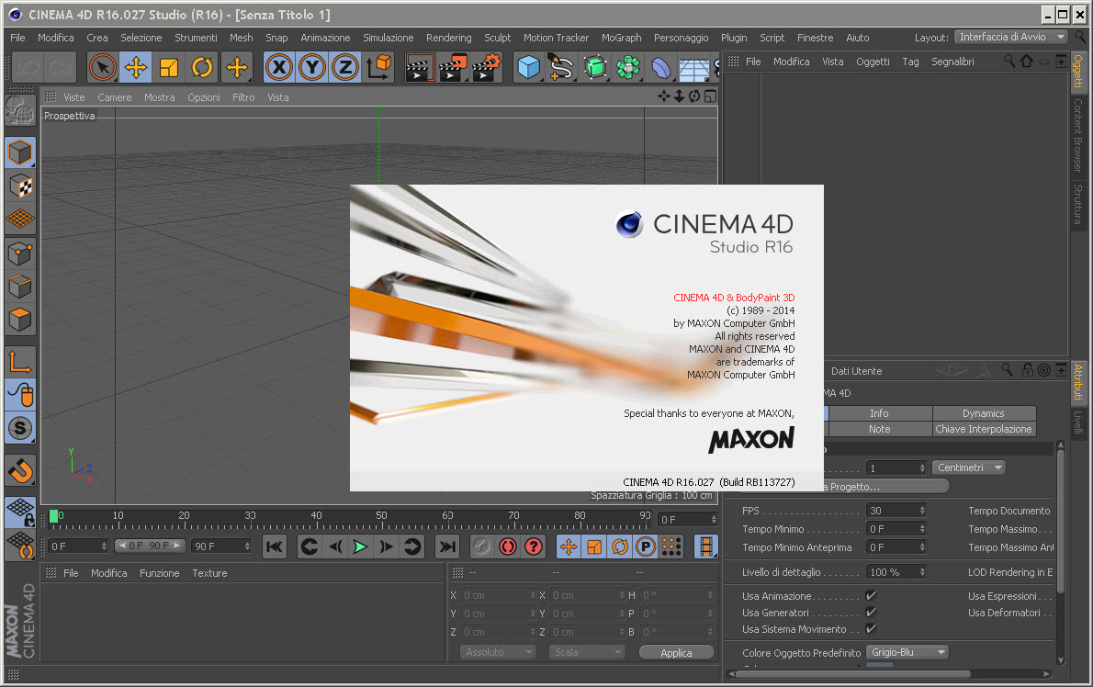Select Edges mode icon
Viewport: 1093px width, 687px height.
20,287
